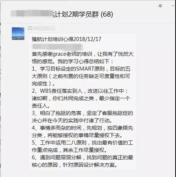The height and width of the screenshot is (177, 176).
Task: Click point 2 about WBS责任落实到人
Action: coord(80,91)
